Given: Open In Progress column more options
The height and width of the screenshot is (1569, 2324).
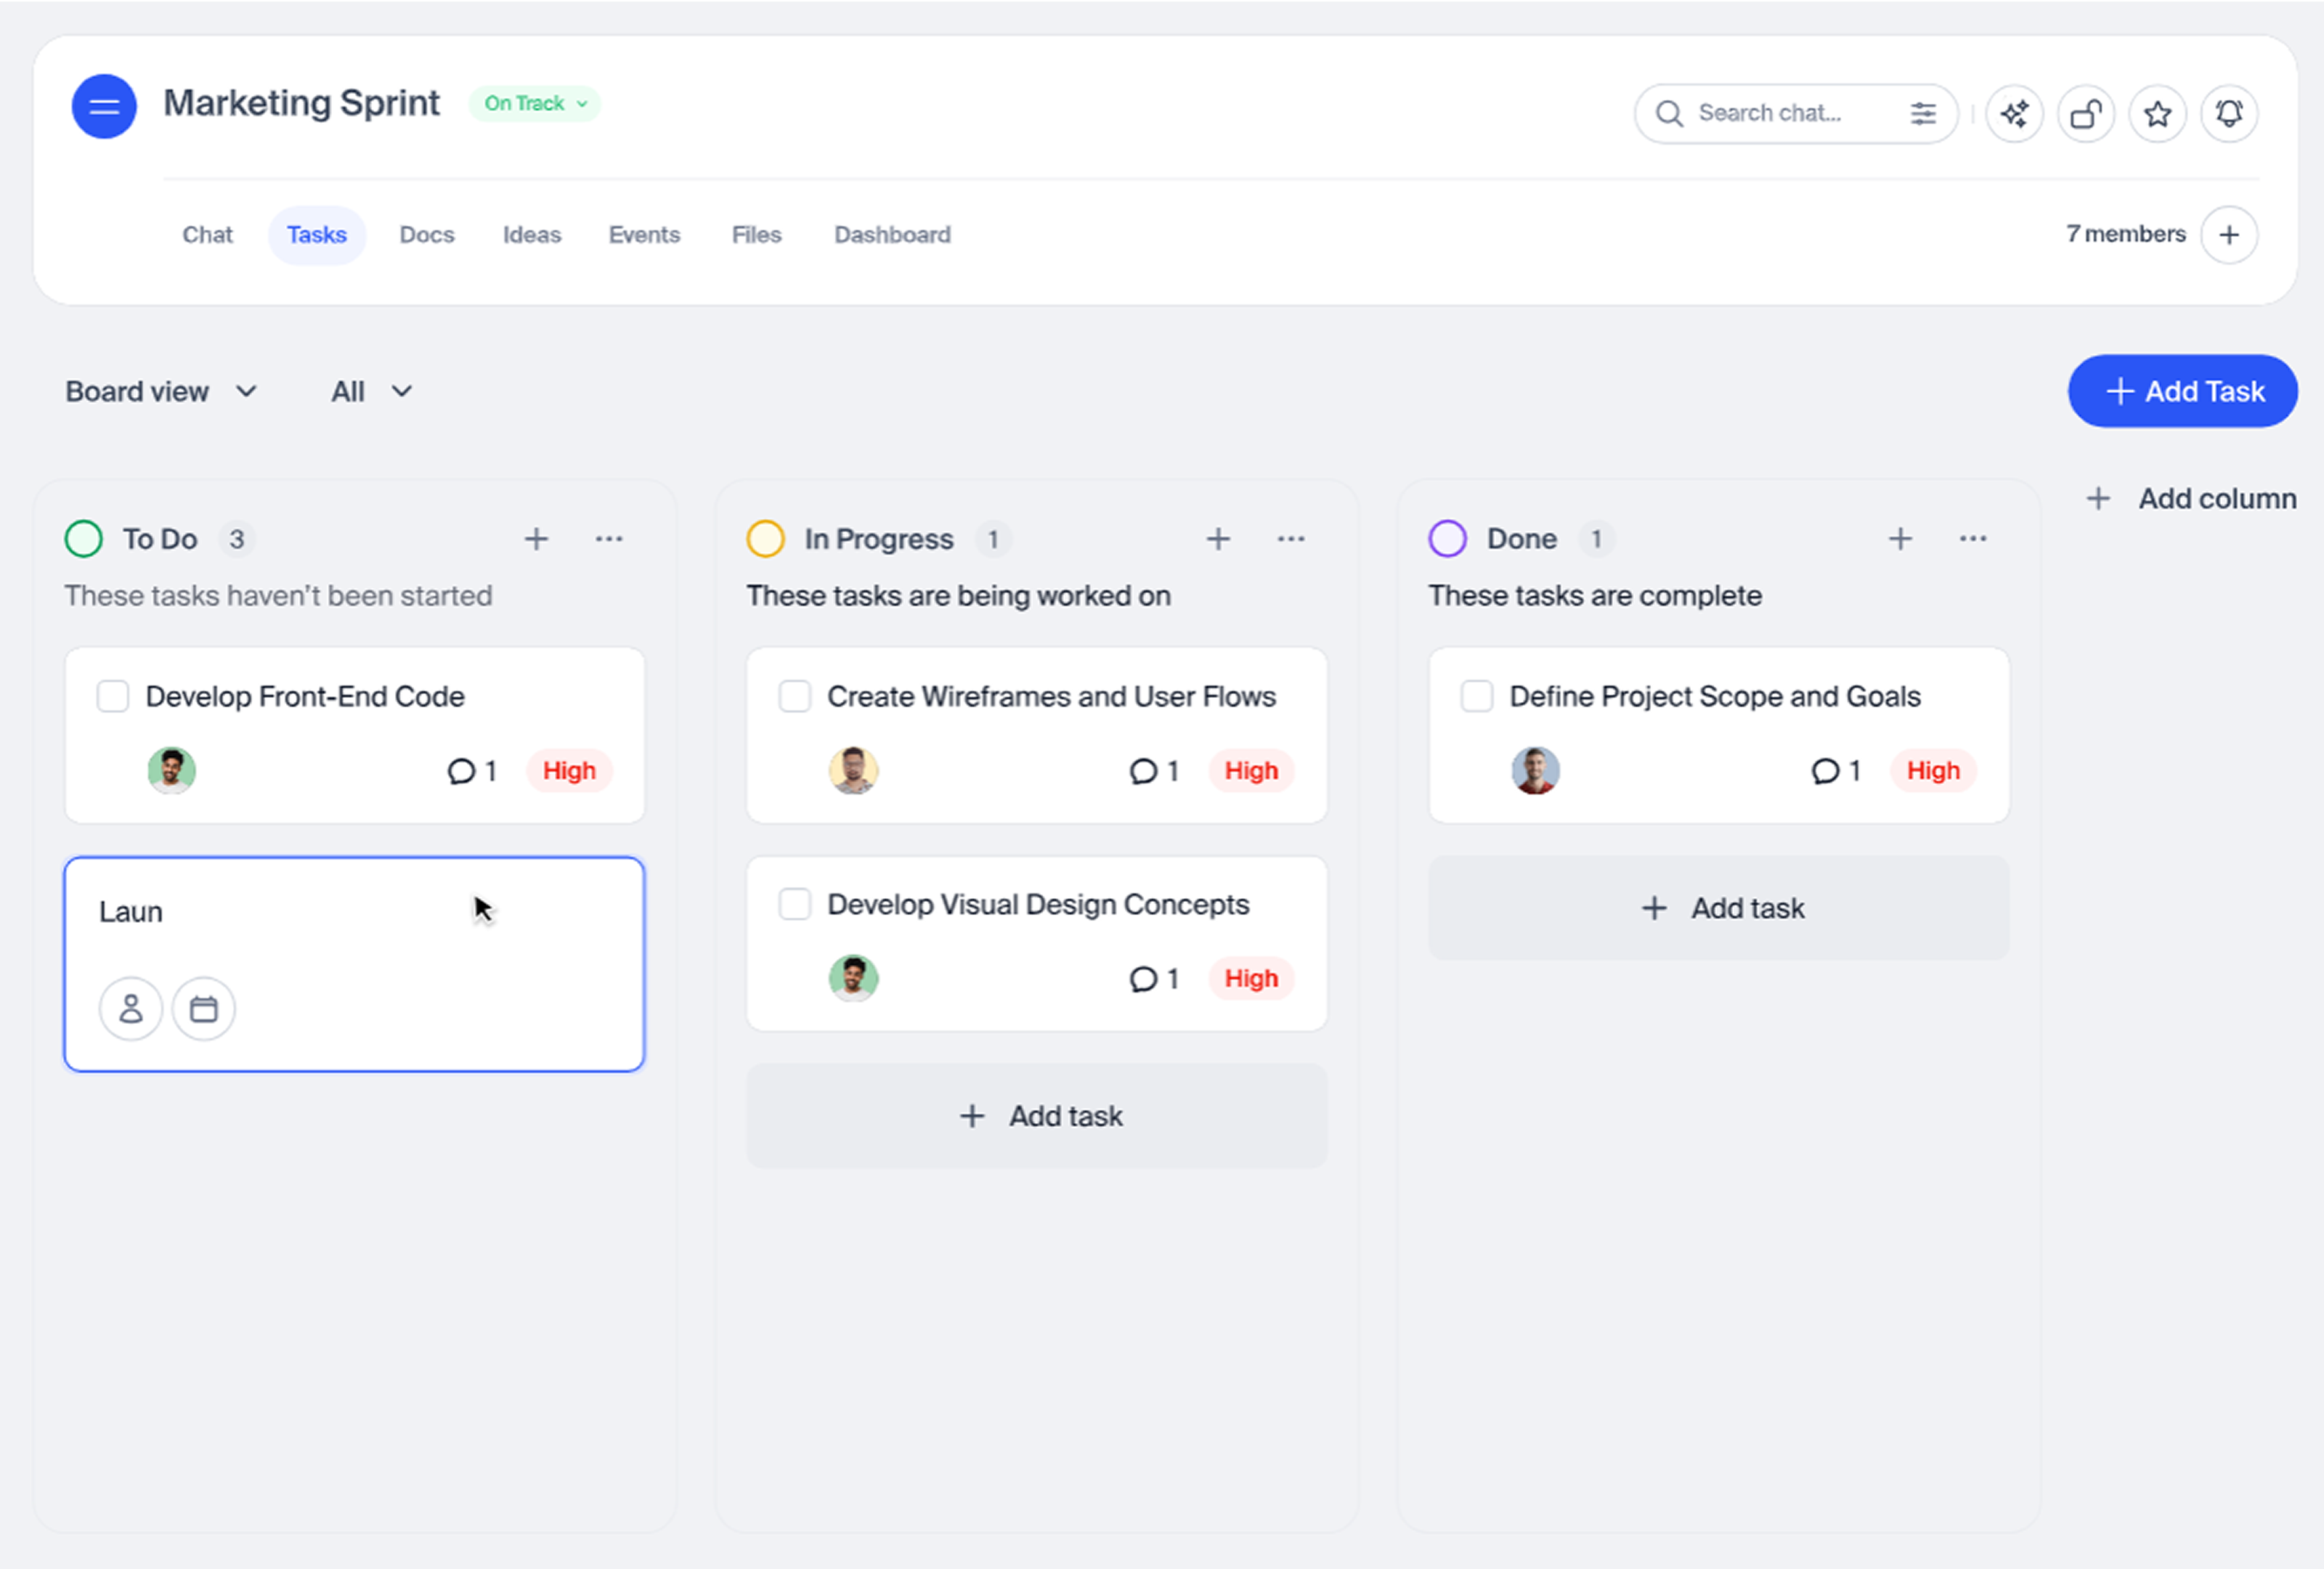Looking at the screenshot, I should pos(1291,539).
